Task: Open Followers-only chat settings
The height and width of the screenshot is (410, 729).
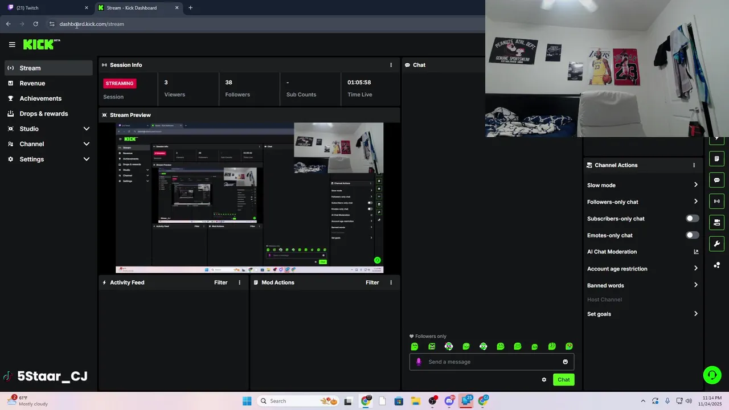Action: point(642,202)
